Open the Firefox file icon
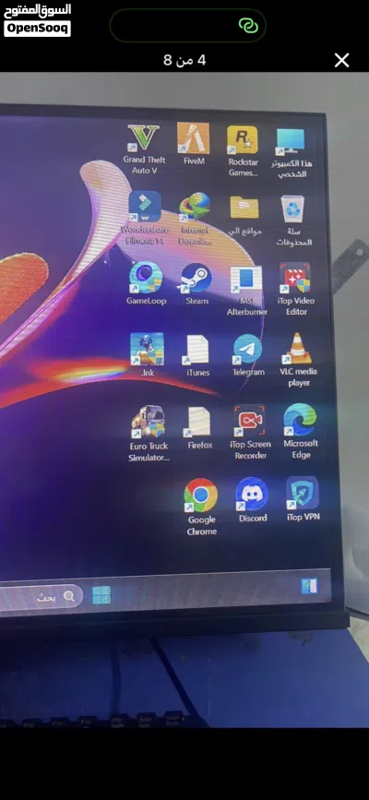 coord(199,422)
